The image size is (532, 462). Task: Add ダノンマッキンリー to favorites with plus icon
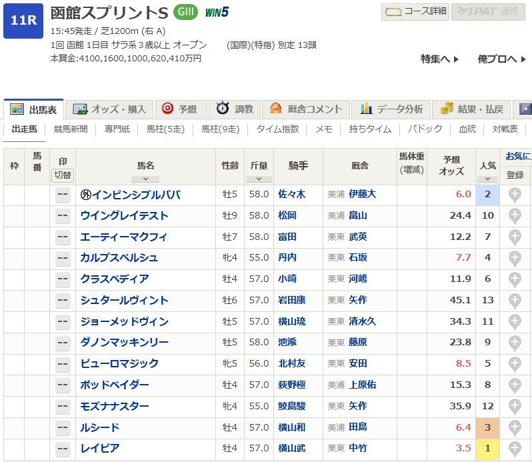pos(515,343)
